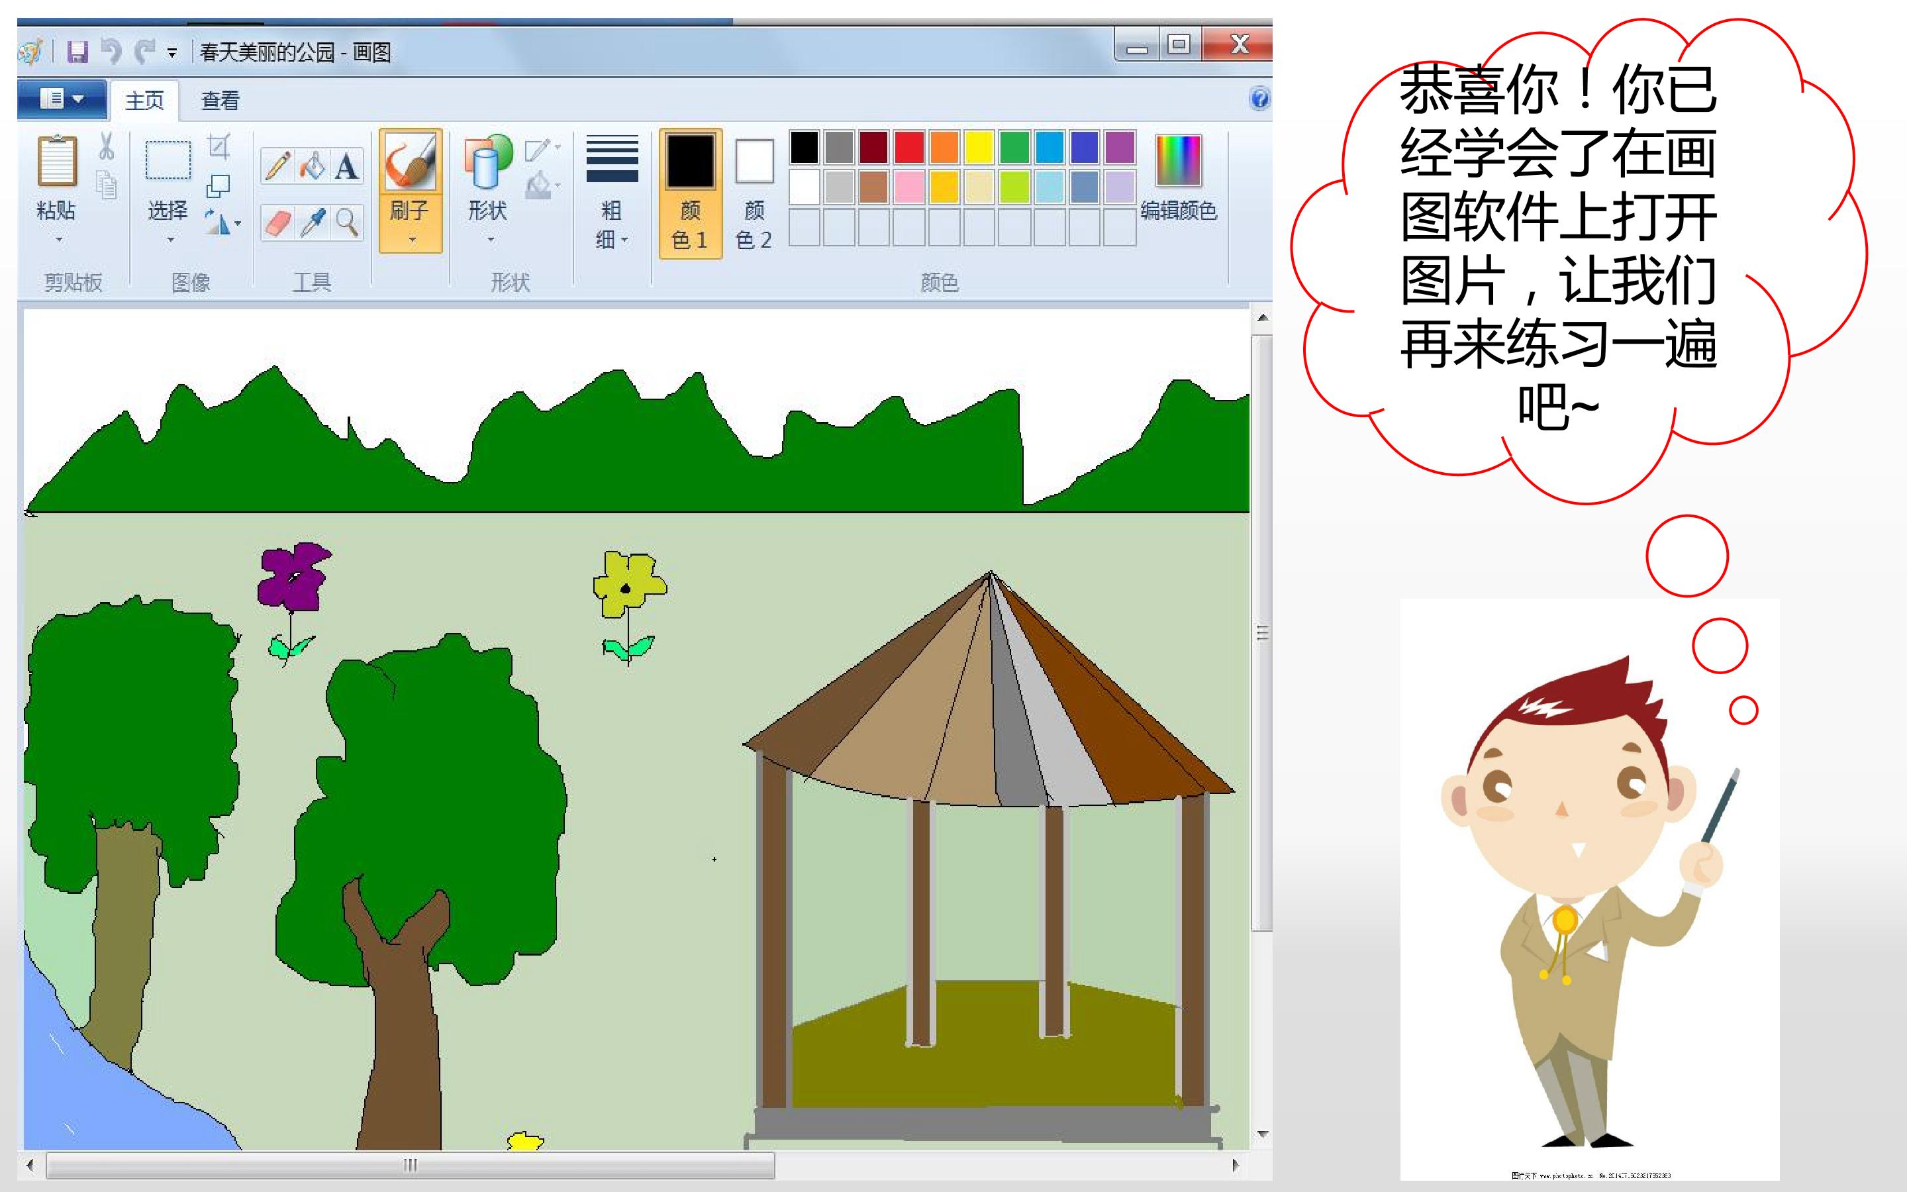The height and width of the screenshot is (1192, 1907).
Task: Pick the yellow color swatch
Action: point(979,148)
